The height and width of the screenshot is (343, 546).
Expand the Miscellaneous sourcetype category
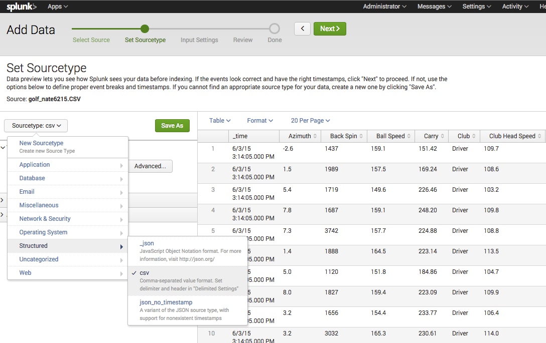[68, 205]
